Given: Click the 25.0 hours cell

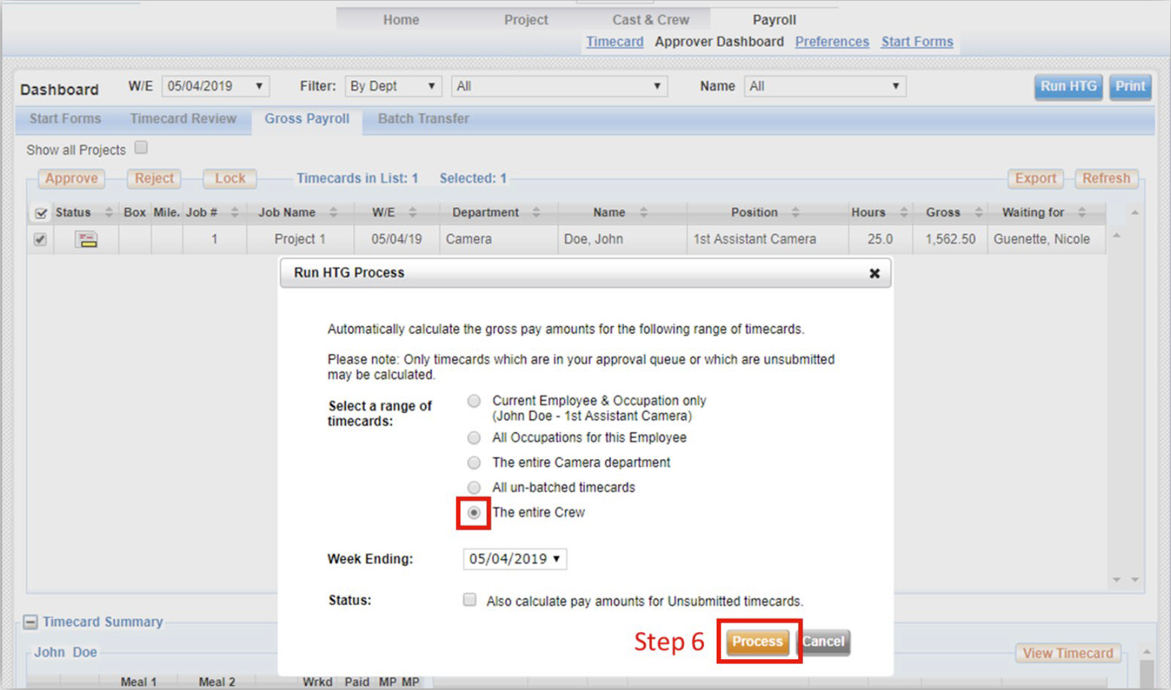Looking at the screenshot, I should (x=880, y=239).
